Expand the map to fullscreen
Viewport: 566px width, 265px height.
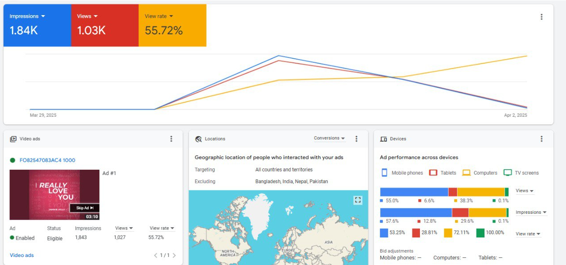tap(358, 200)
